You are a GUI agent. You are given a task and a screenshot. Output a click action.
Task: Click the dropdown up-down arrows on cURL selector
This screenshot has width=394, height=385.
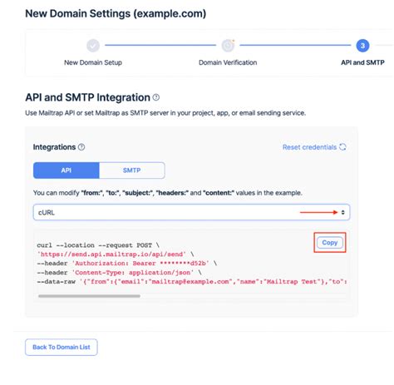click(342, 212)
